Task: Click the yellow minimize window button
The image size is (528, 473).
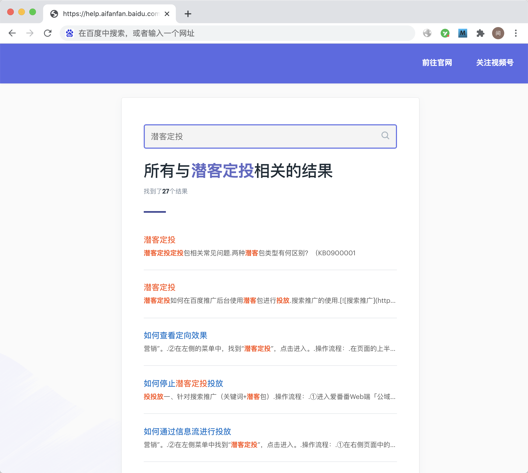Action: pyautogui.click(x=22, y=12)
